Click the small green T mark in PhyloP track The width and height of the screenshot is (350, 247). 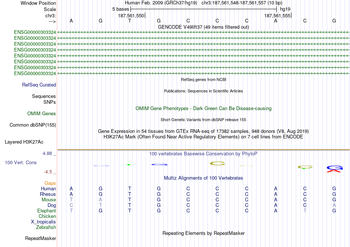point(129,165)
